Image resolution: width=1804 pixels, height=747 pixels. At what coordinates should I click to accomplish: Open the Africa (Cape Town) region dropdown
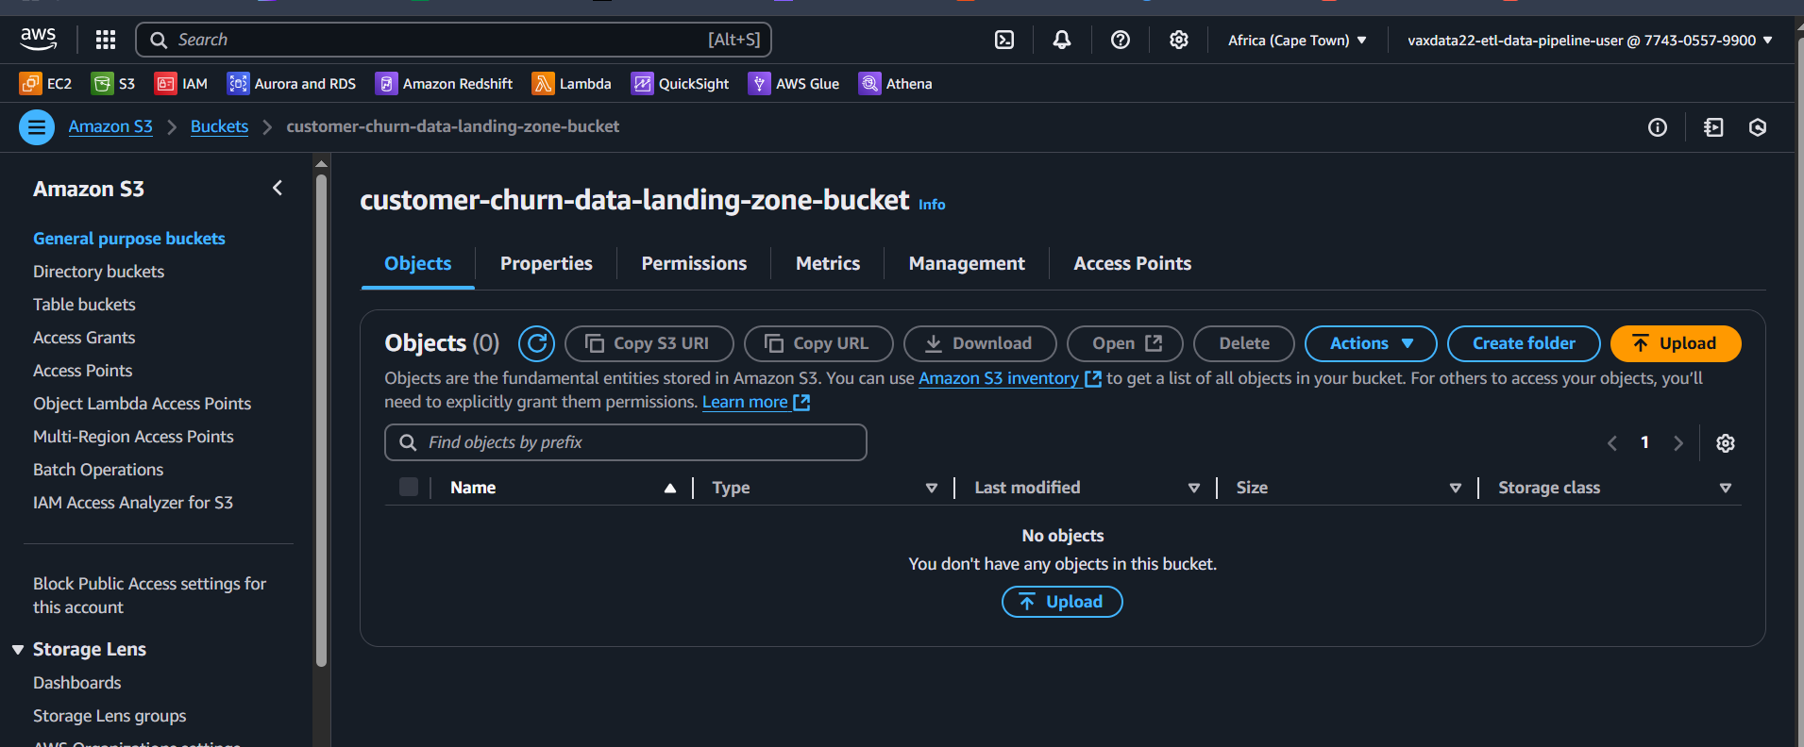coord(1297,40)
